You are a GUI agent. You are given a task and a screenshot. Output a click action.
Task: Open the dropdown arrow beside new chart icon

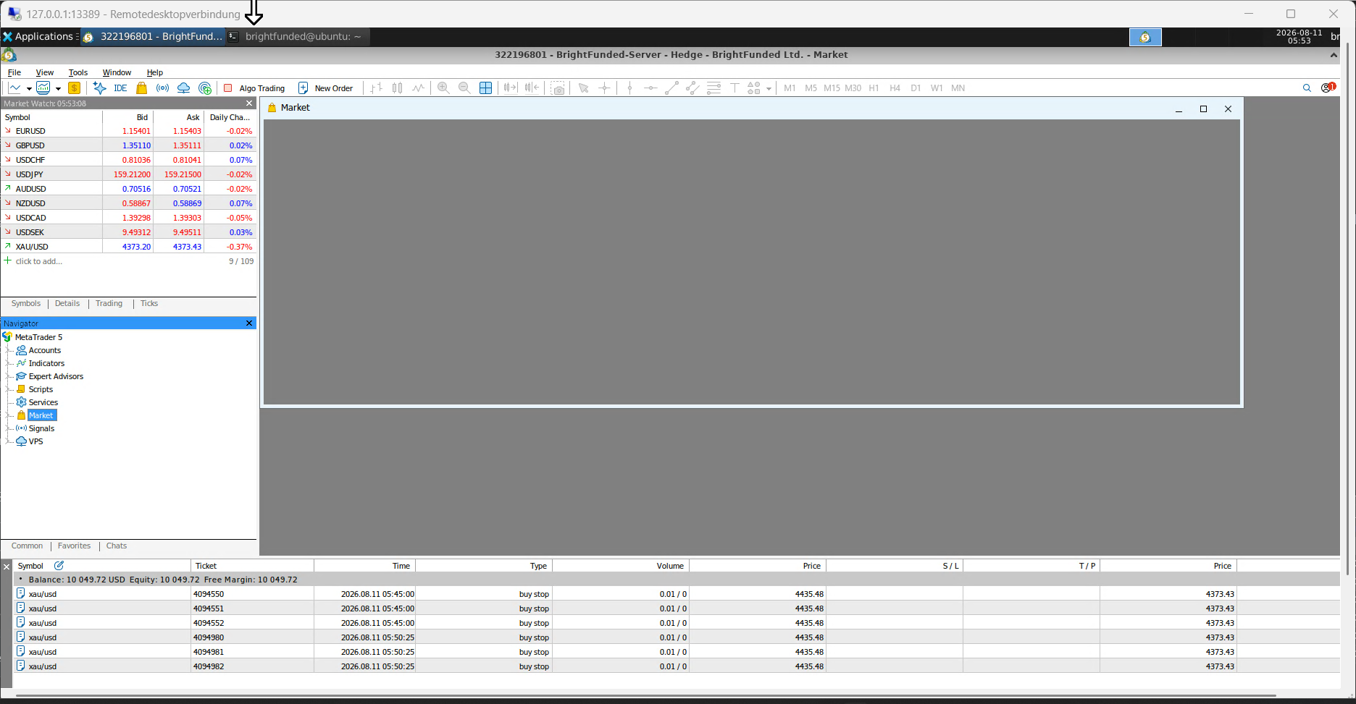(x=29, y=89)
